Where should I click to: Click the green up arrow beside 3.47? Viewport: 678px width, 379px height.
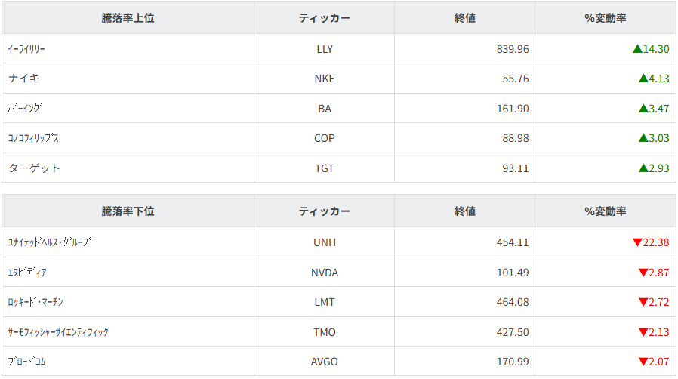(643, 109)
